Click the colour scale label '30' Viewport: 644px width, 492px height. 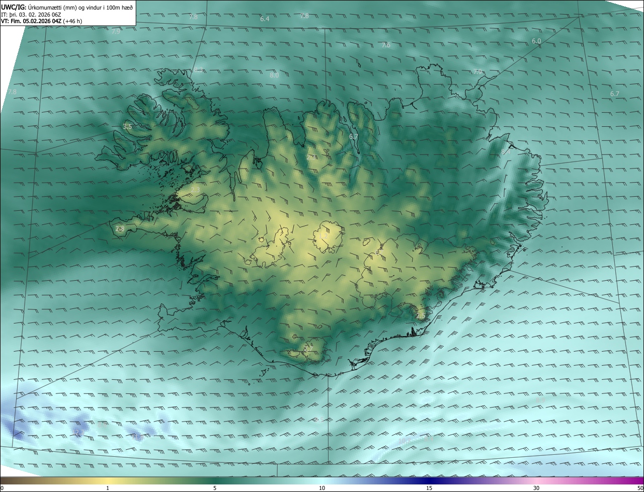536,488
